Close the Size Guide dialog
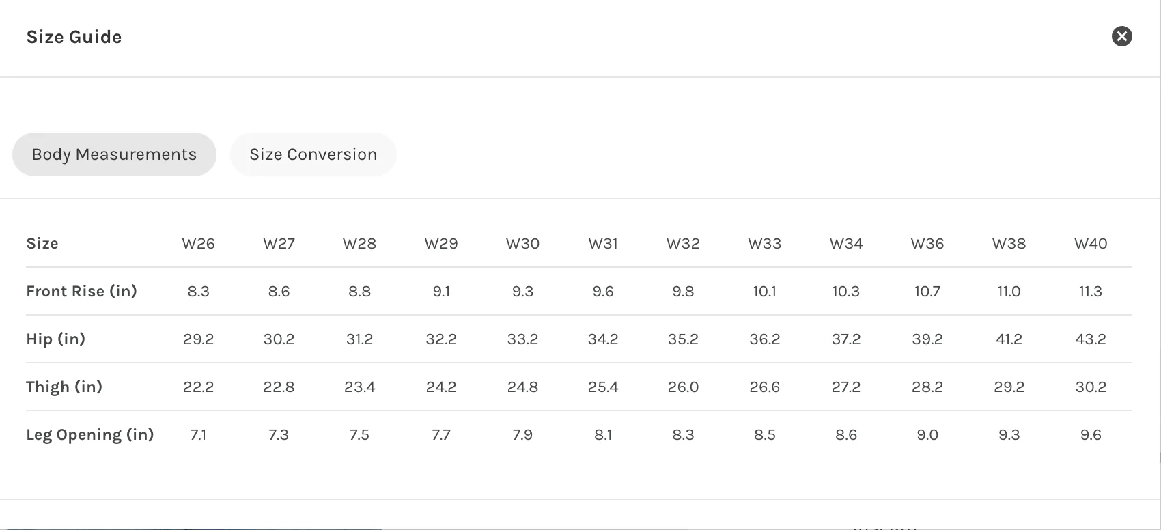 click(x=1121, y=36)
